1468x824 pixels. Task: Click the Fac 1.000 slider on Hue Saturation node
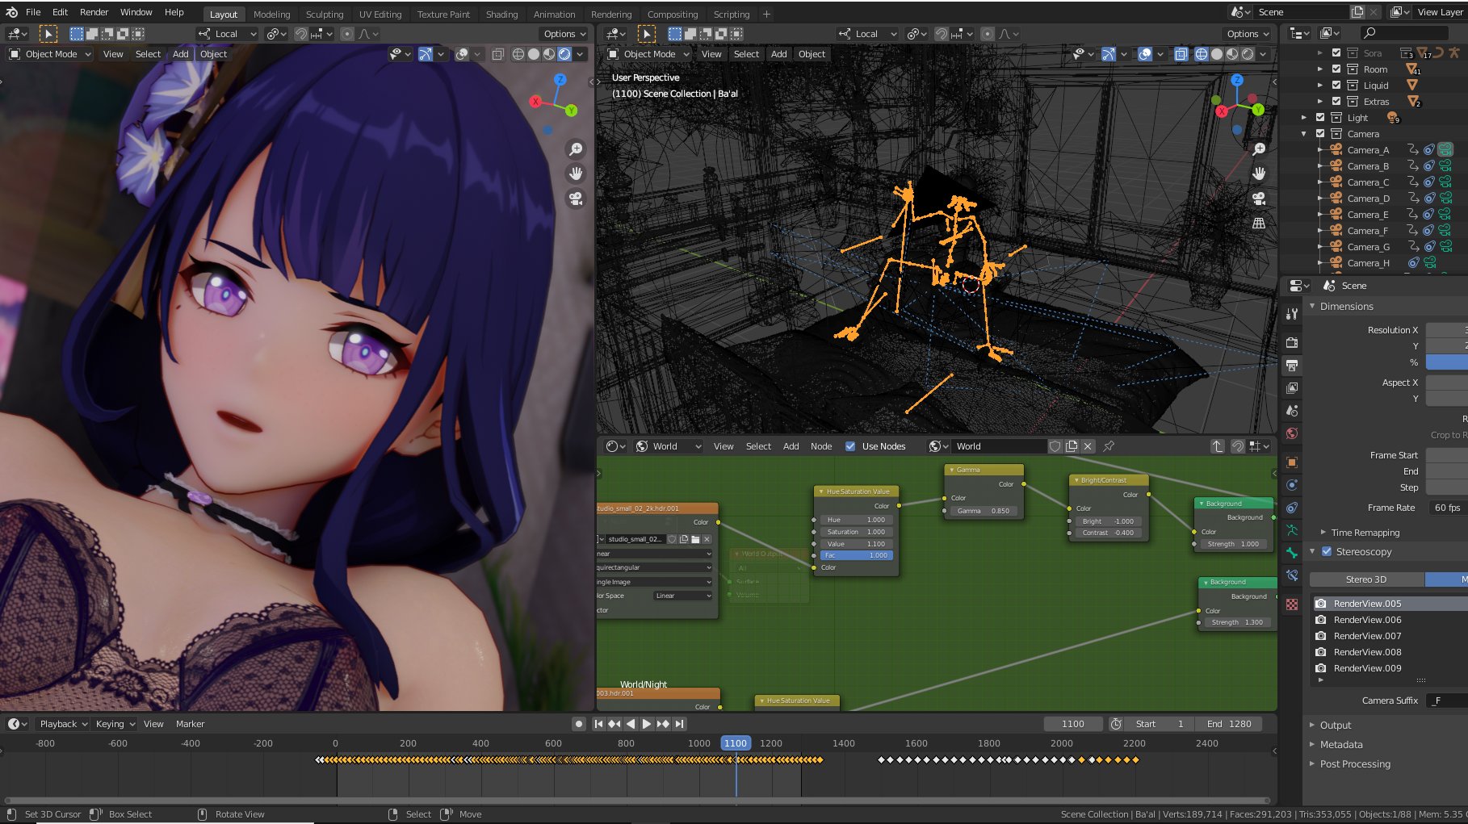856,555
